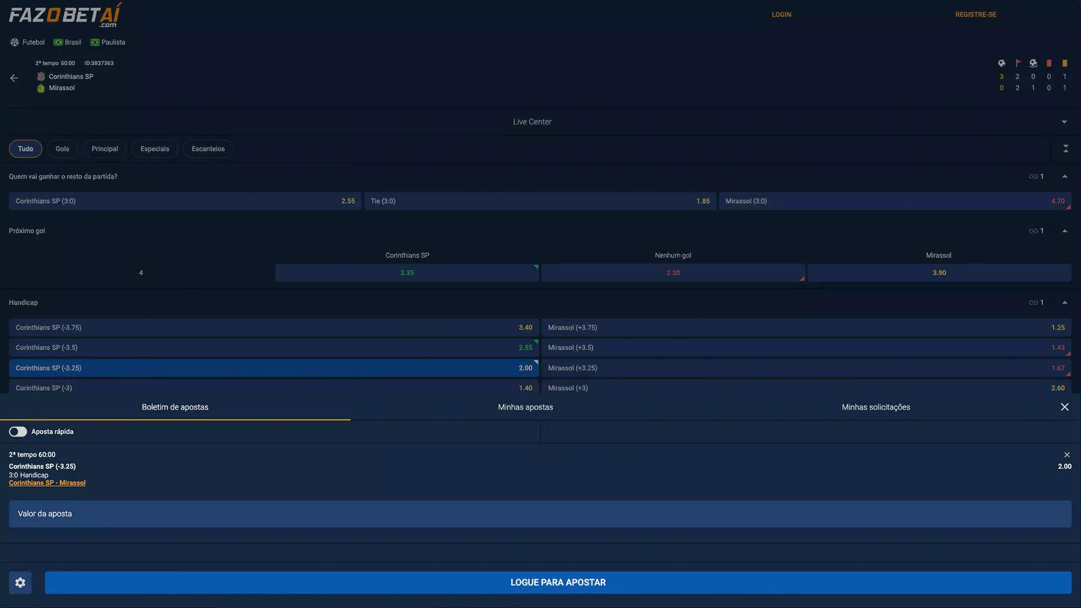The height and width of the screenshot is (608, 1081).
Task: Click the Paulista breadcrumb text
Action: [x=113, y=42]
